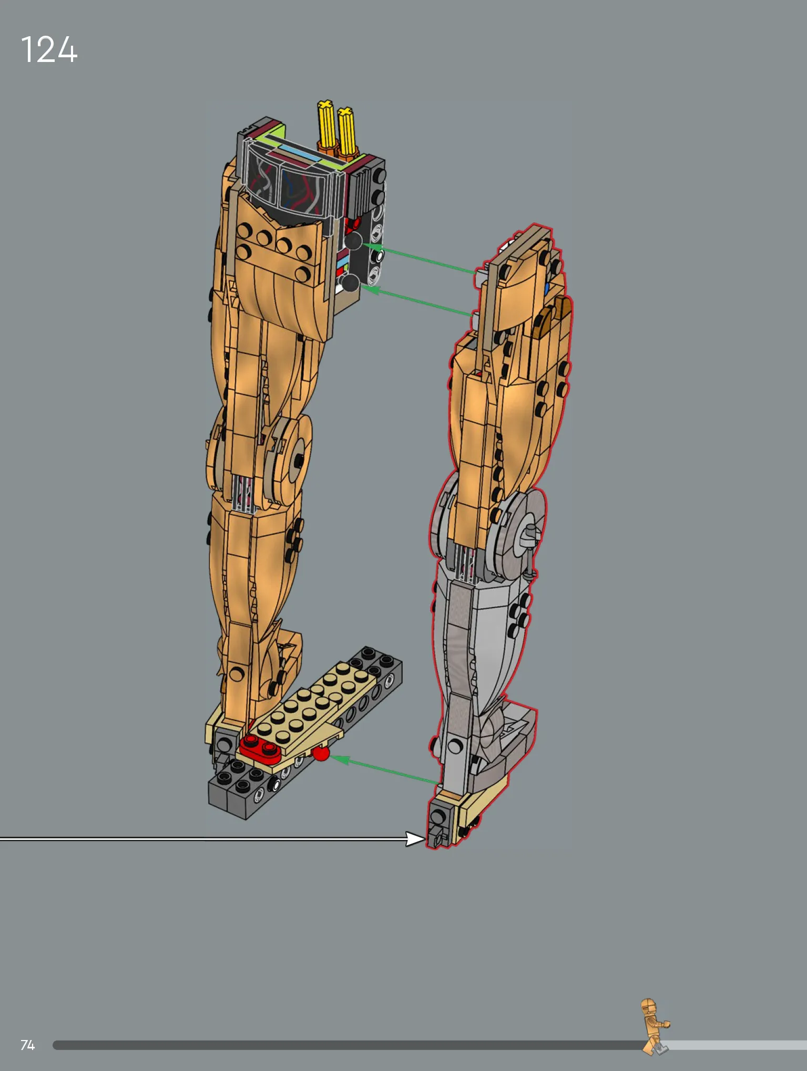Click the walking C-3PO minifigure progress marker
Image resolution: width=807 pixels, height=1071 pixels.
pos(655,1026)
